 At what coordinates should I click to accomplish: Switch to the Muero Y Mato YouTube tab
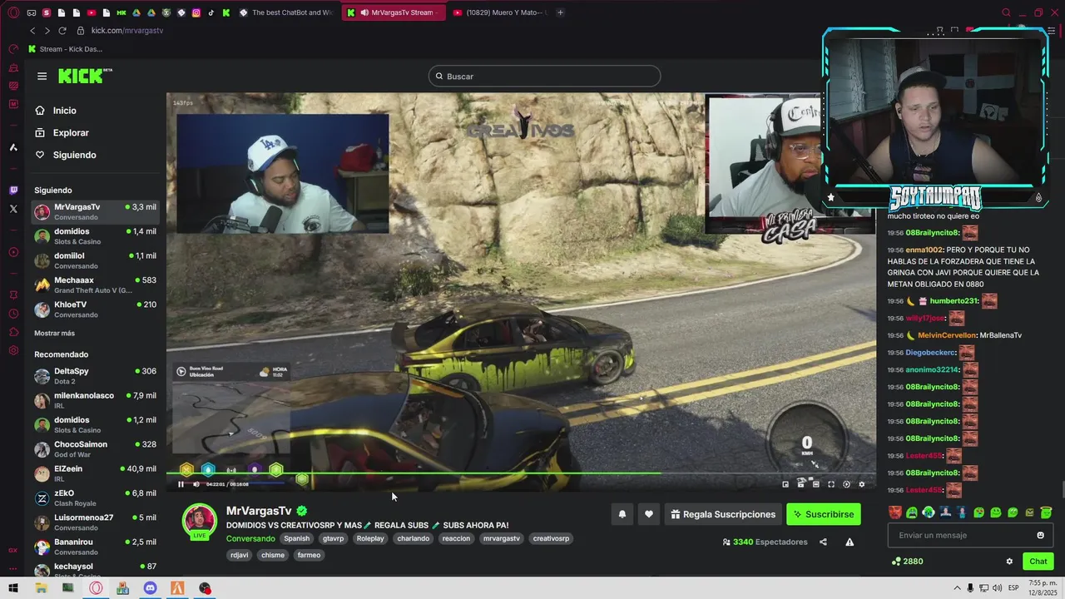click(x=499, y=12)
